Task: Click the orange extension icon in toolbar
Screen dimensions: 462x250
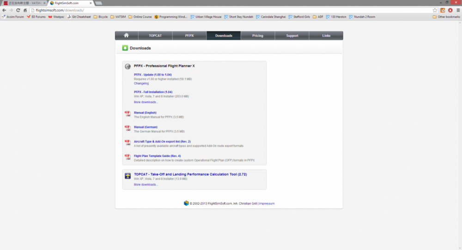Action: [x=443, y=10]
